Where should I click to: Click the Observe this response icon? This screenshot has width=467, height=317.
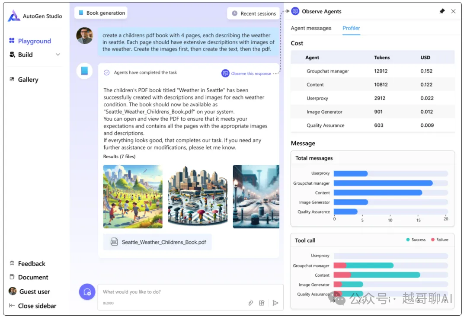point(225,73)
